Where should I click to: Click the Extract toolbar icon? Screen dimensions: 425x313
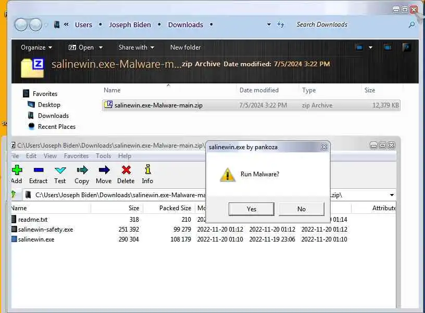point(39,170)
